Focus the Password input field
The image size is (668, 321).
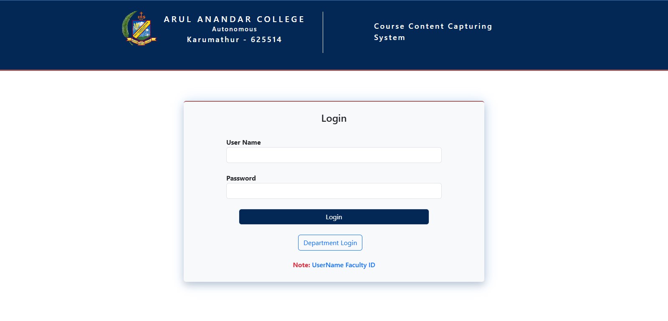point(334,191)
